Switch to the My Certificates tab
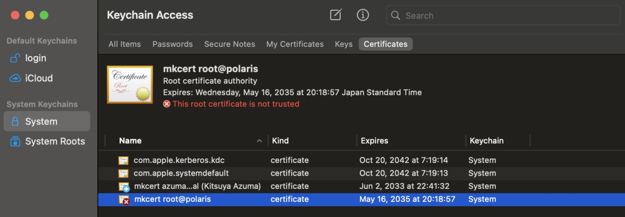625x217 pixels. click(295, 44)
